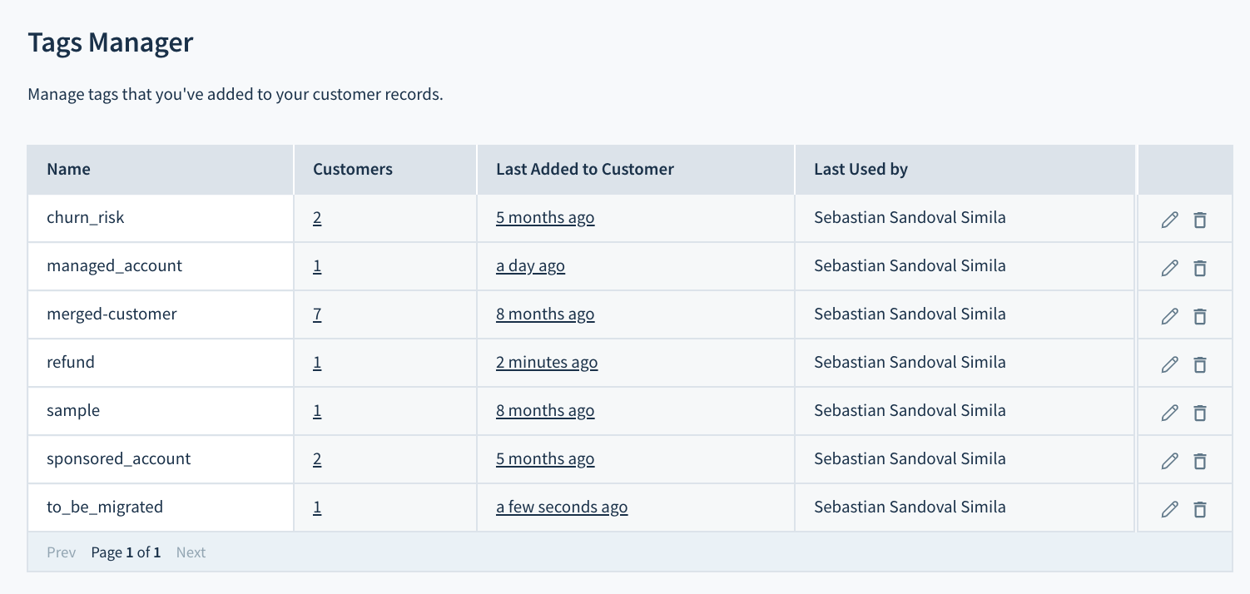Delete the churn_risk tag using trash icon
Screen dimensions: 1250x594
1199,220
